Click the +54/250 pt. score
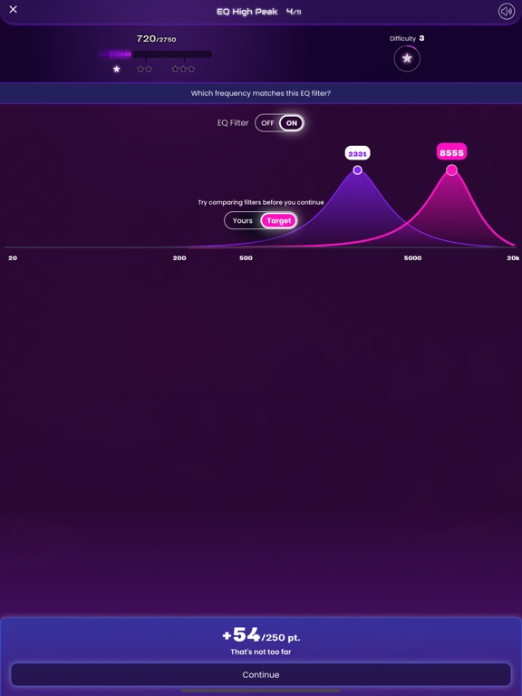Viewport: 522px width, 696px height. (261, 635)
